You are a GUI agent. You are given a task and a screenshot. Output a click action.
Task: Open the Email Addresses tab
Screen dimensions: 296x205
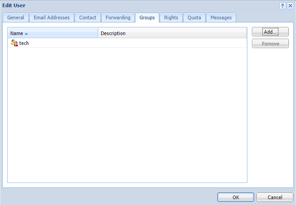52,18
